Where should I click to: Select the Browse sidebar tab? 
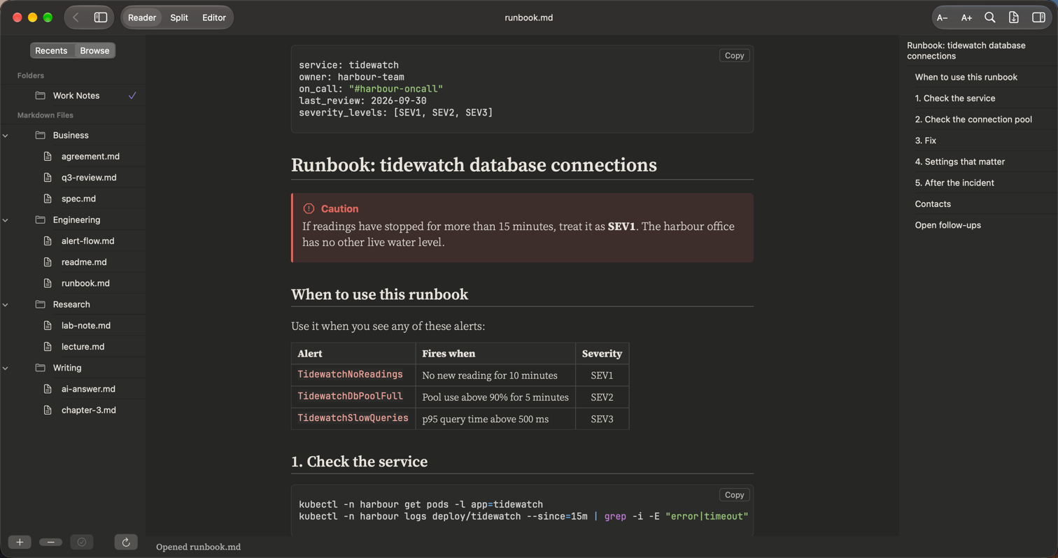tap(94, 50)
